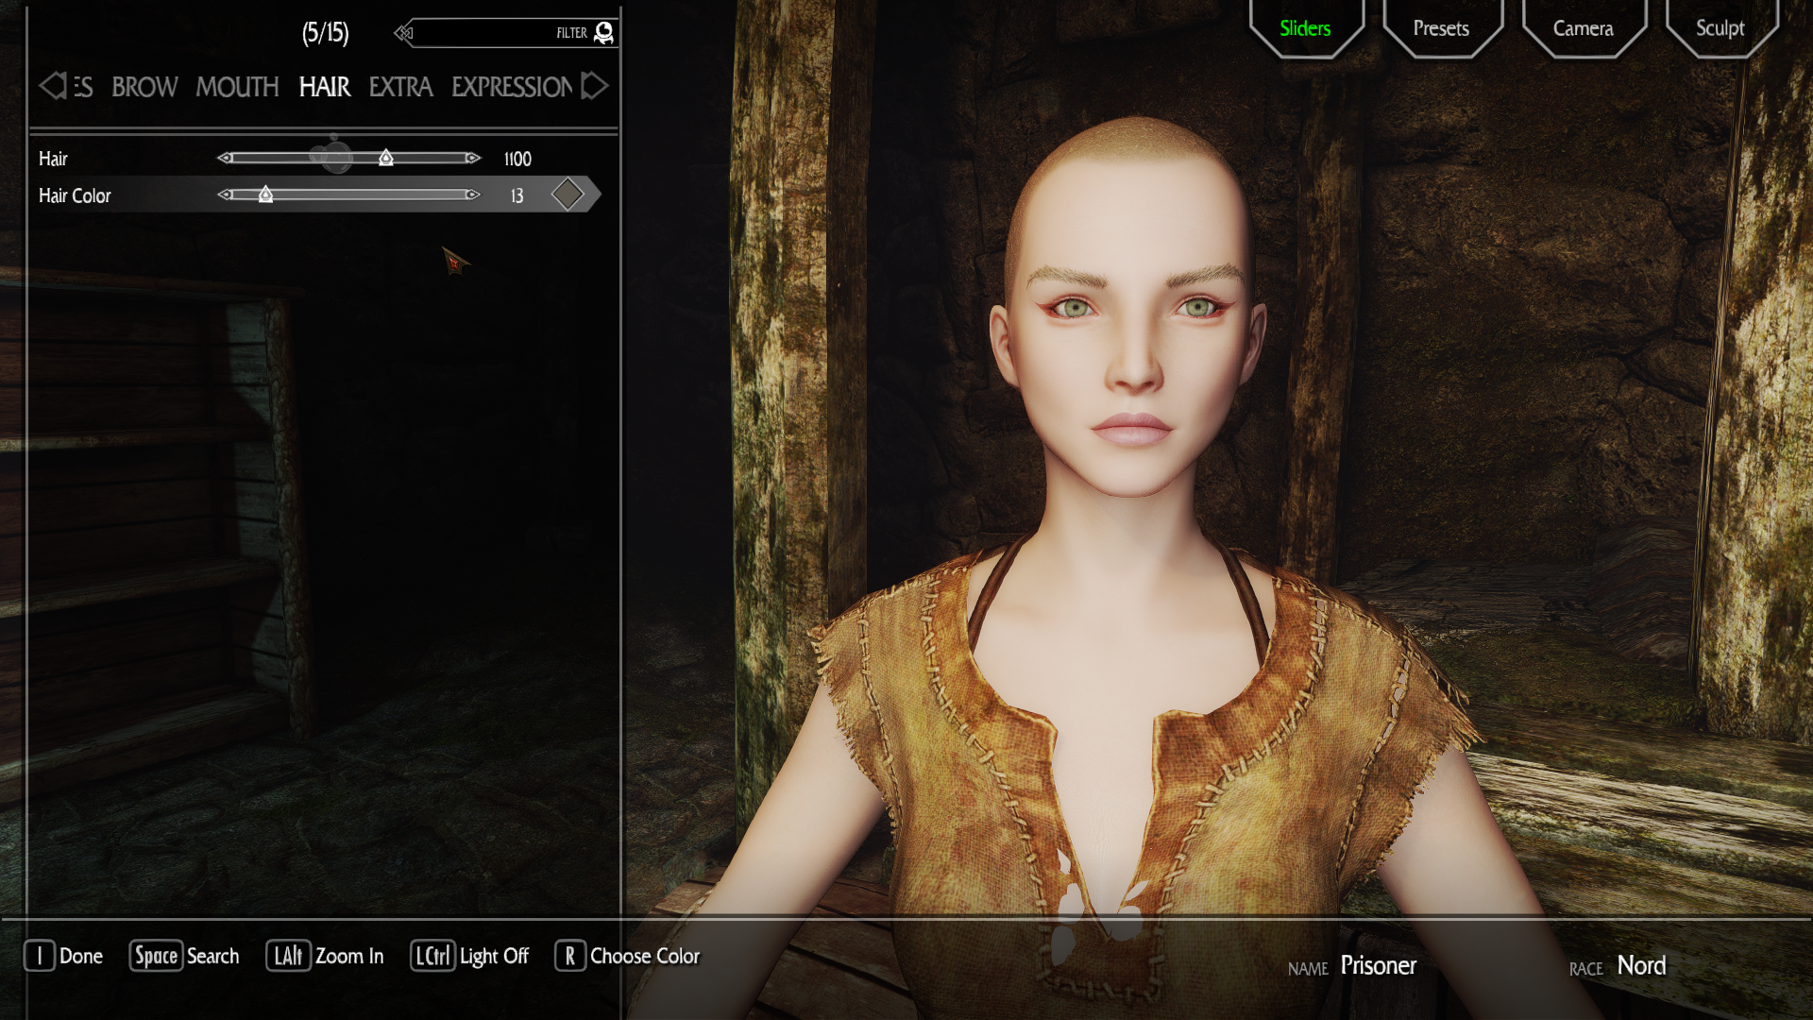Image resolution: width=1813 pixels, height=1020 pixels.
Task: Click the LAlt Zoom In button
Action: (x=325, y=956)
